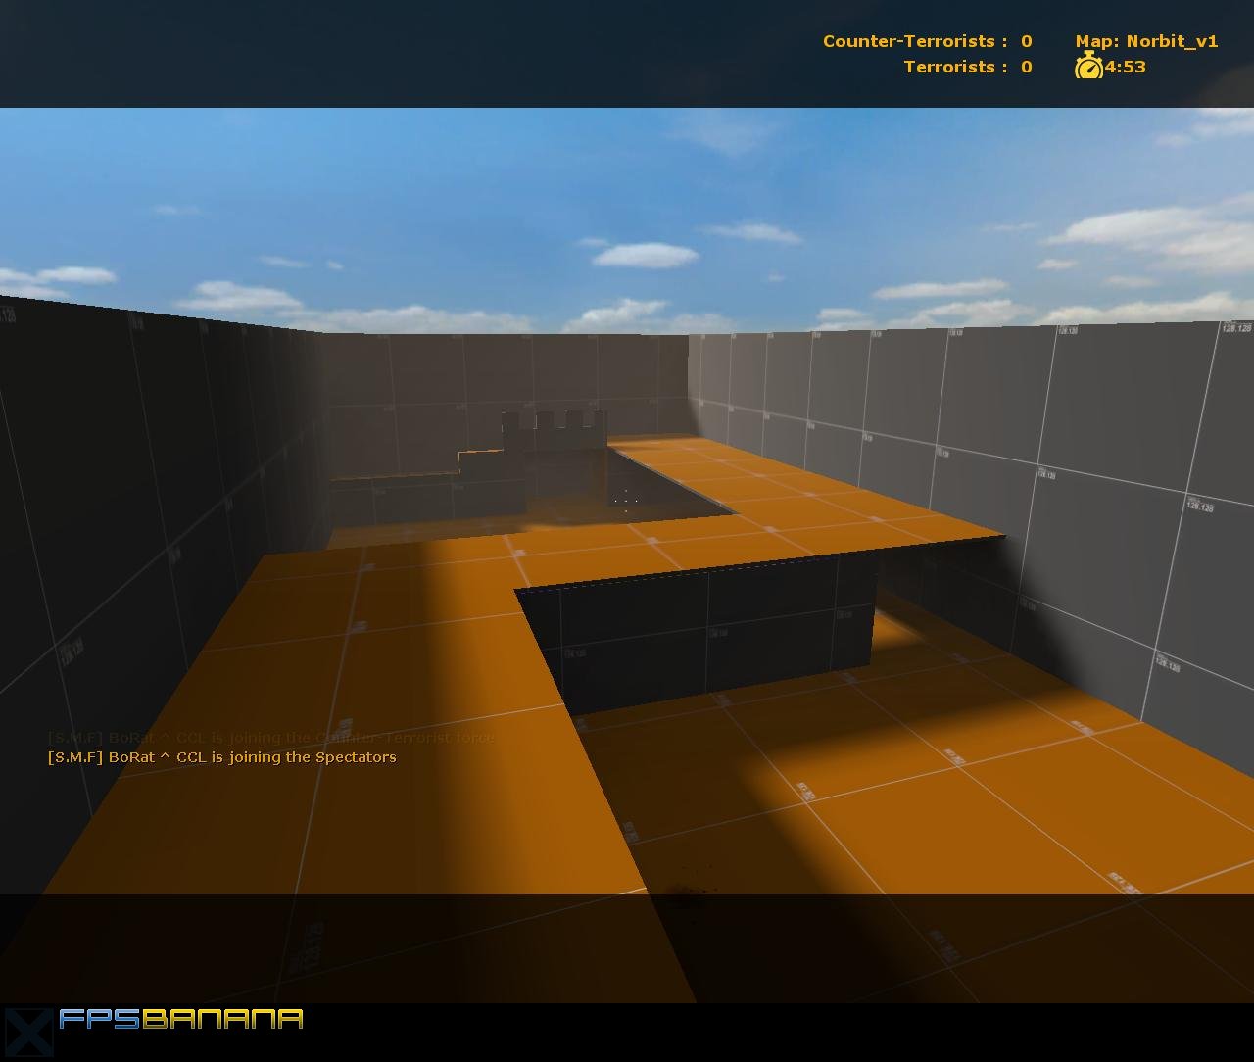
Task: Click the dotted crosshair in the view center
Action: (x=626, y=500)
